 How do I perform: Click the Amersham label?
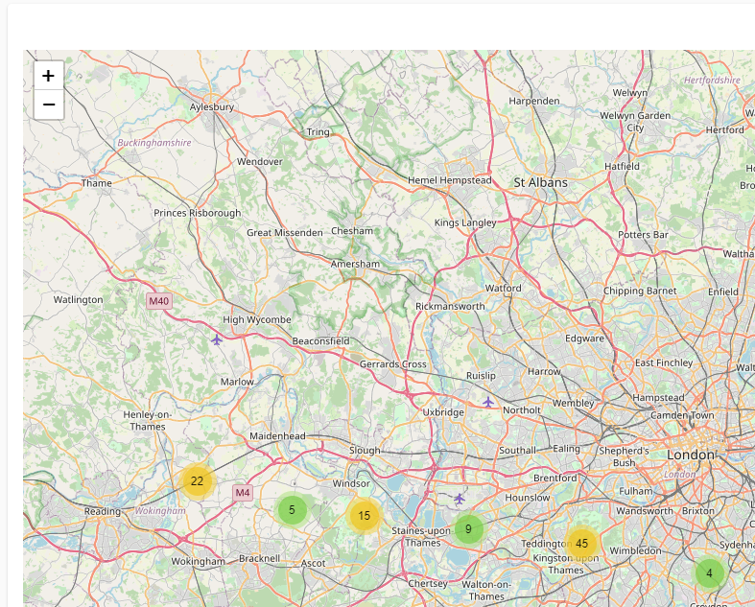pyautogui.click(x=355, y=264)
